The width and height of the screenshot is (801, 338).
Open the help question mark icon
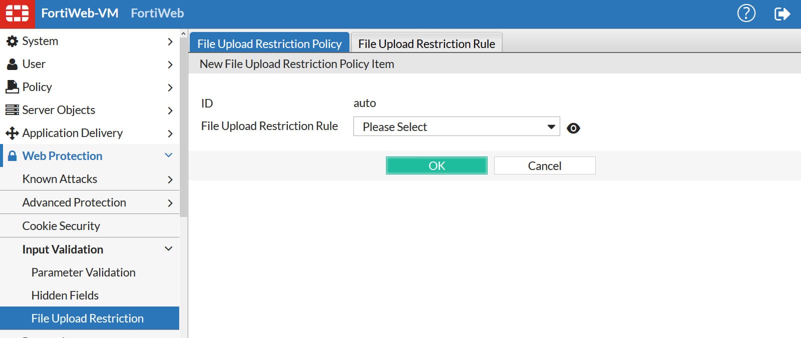pos(746,13)
